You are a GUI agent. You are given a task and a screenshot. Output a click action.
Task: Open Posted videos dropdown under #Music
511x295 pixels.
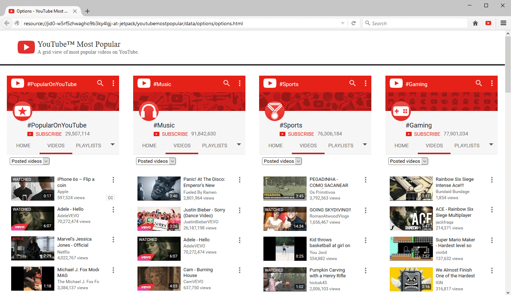[156, 161]
